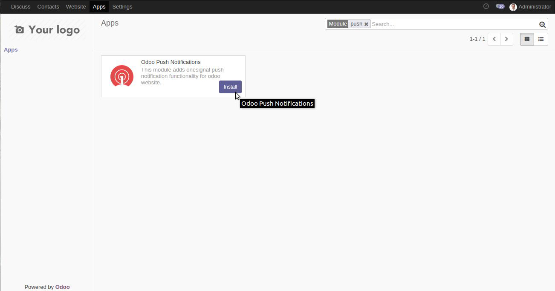This screenshot has height=291, width=555.
Task: Go to the next page of results
Action: click(506, 39)
